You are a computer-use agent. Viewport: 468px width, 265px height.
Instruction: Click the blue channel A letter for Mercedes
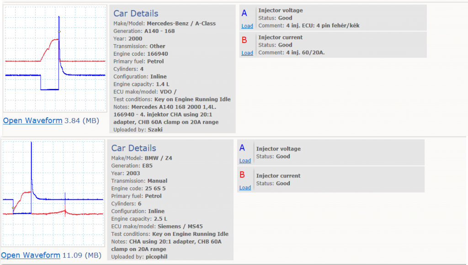coord(245,13)
